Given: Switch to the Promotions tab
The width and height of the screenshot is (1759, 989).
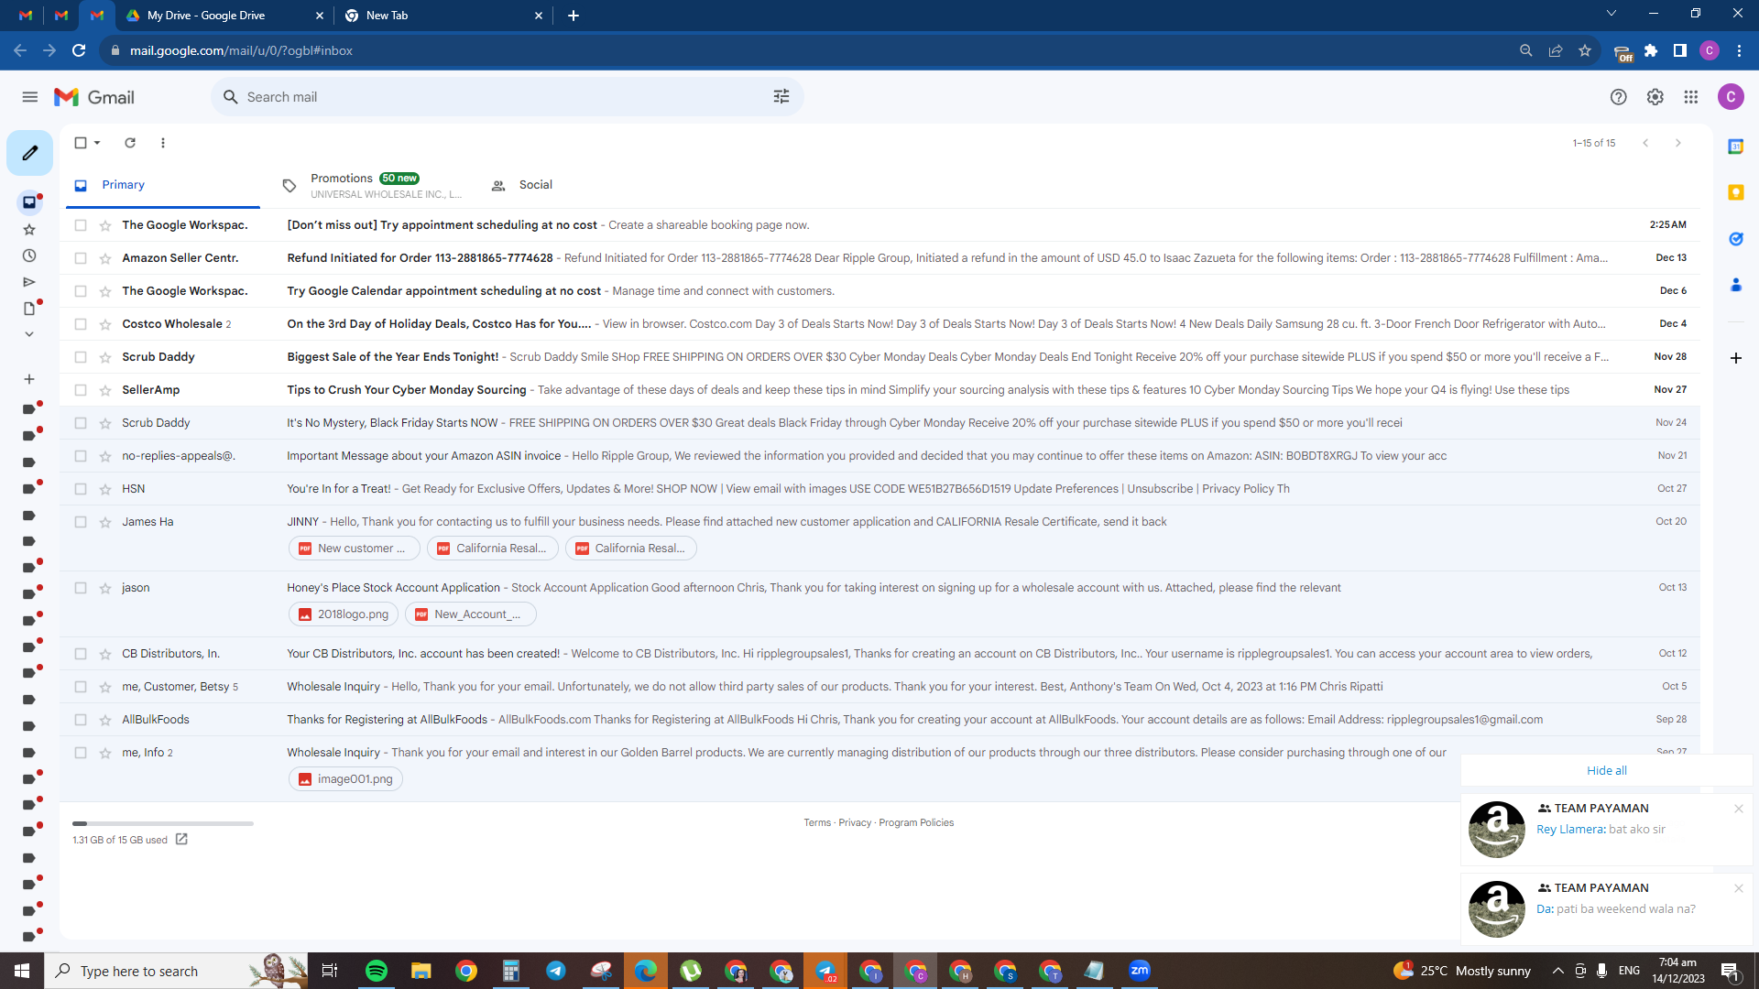Looking at the screenshot, I should [x=376, y=185].
